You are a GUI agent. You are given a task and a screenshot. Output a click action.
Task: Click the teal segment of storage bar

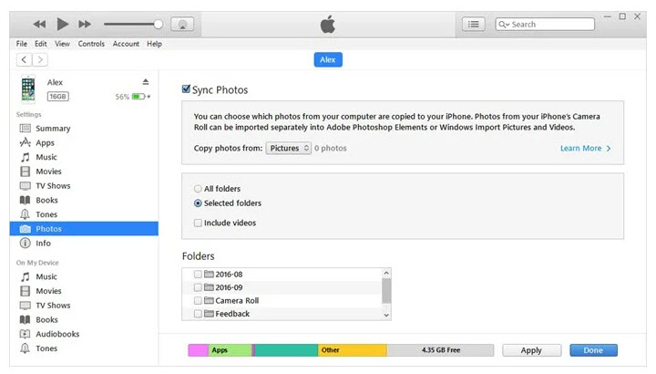tap(286, 350)
